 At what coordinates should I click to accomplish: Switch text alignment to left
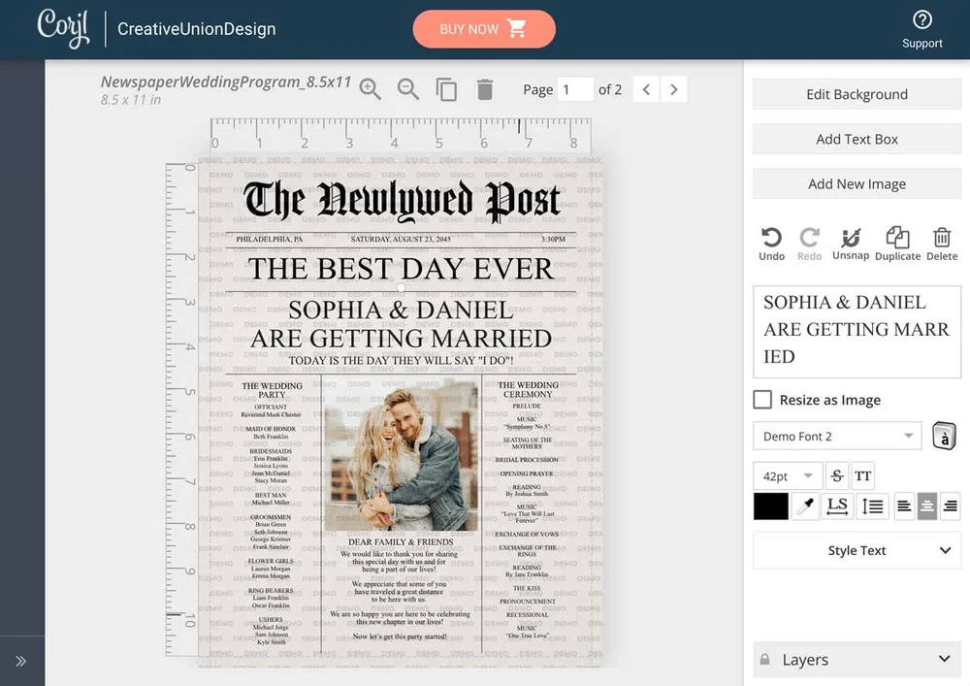(x=903, y=506)
